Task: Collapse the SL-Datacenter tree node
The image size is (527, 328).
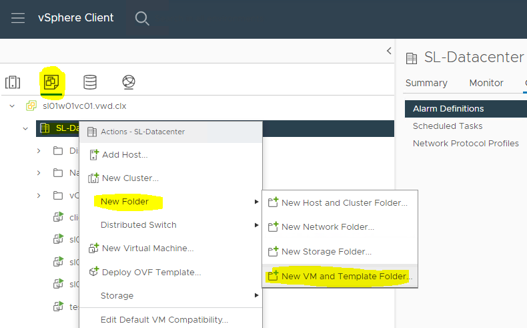Action: [x=25, y=128]
